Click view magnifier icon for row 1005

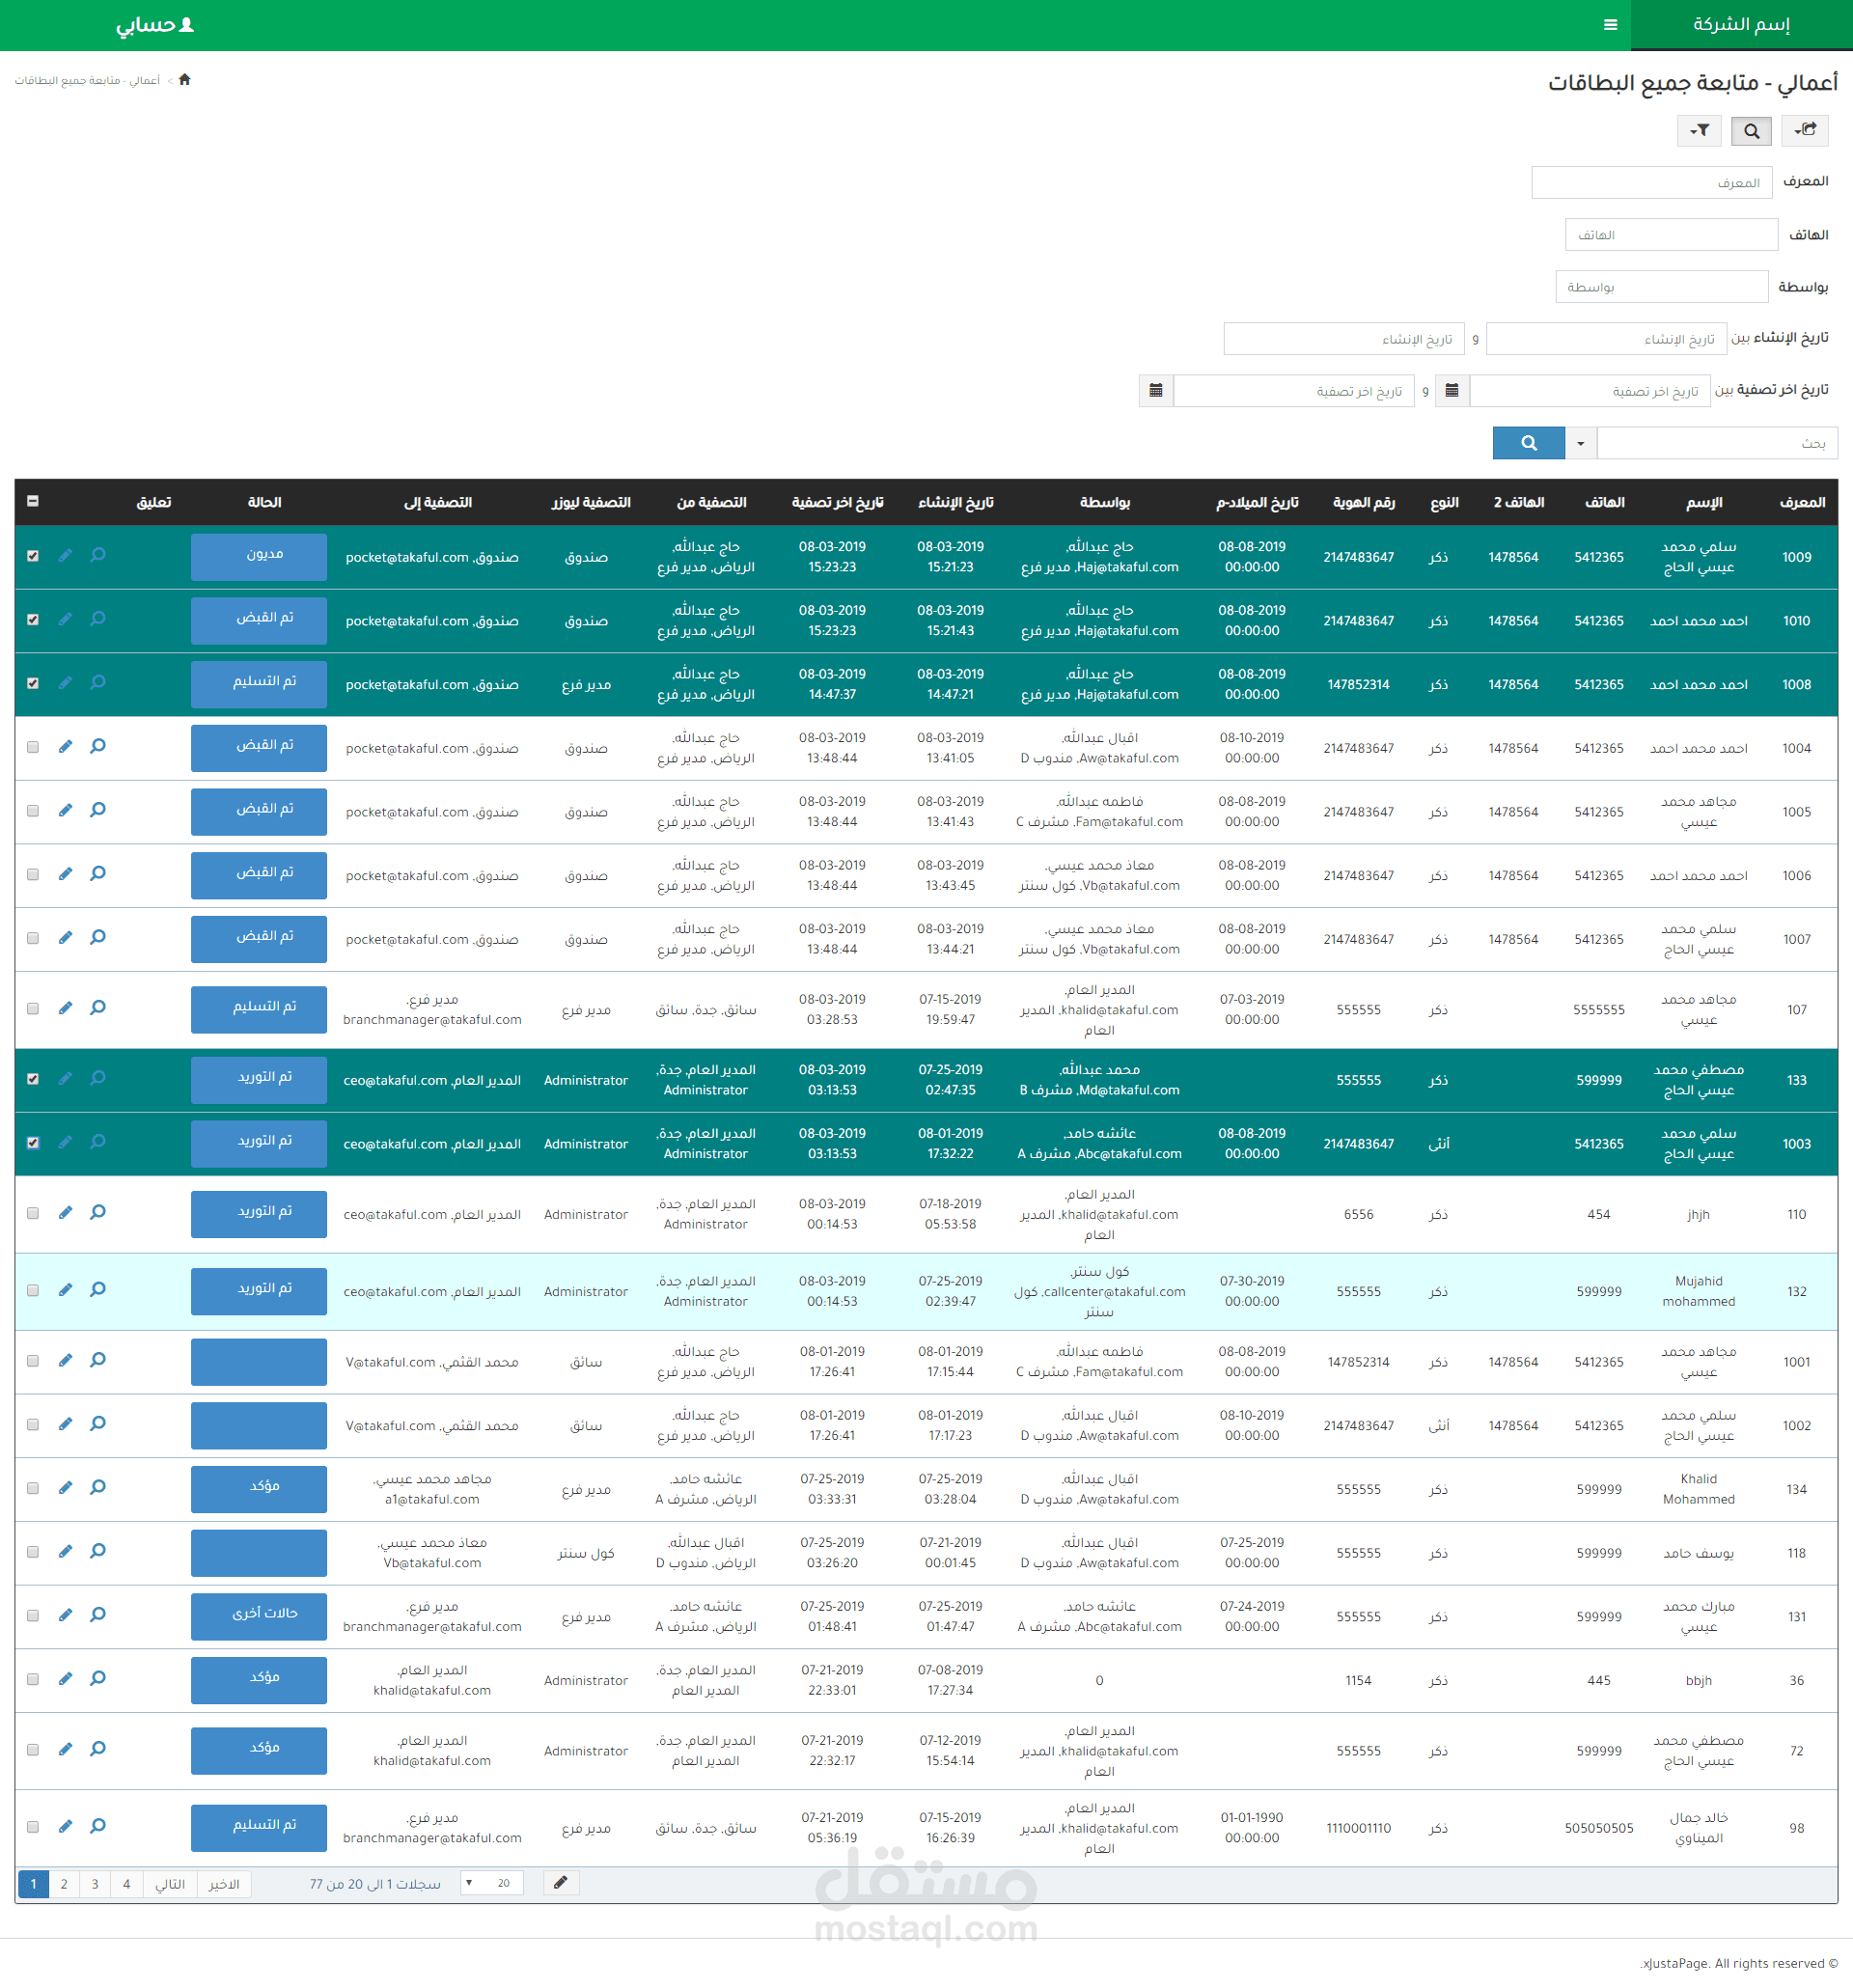[x=98, y=810]
